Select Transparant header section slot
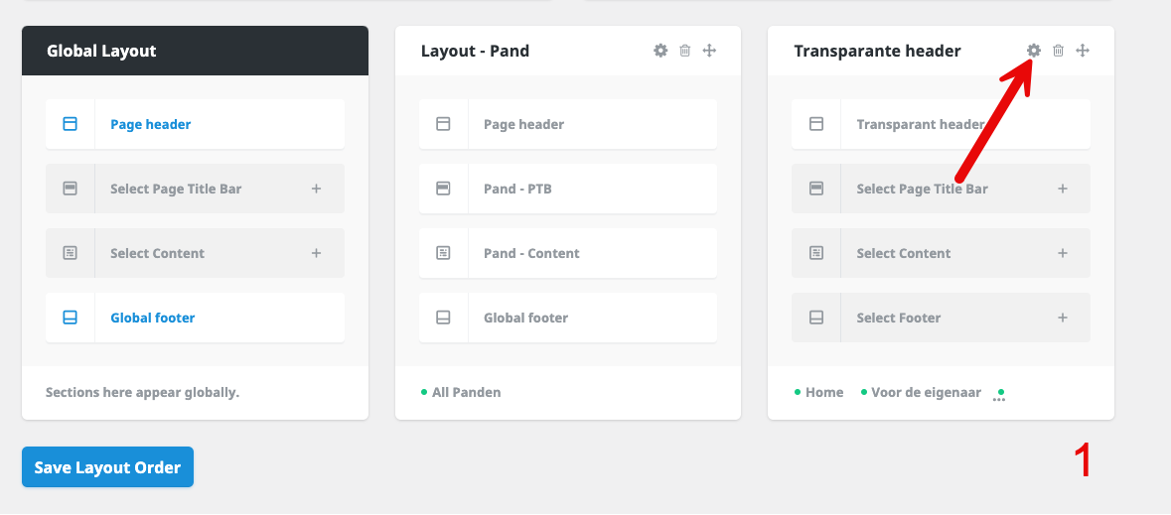Screen dimensions: 1171x515 point(941,124)
